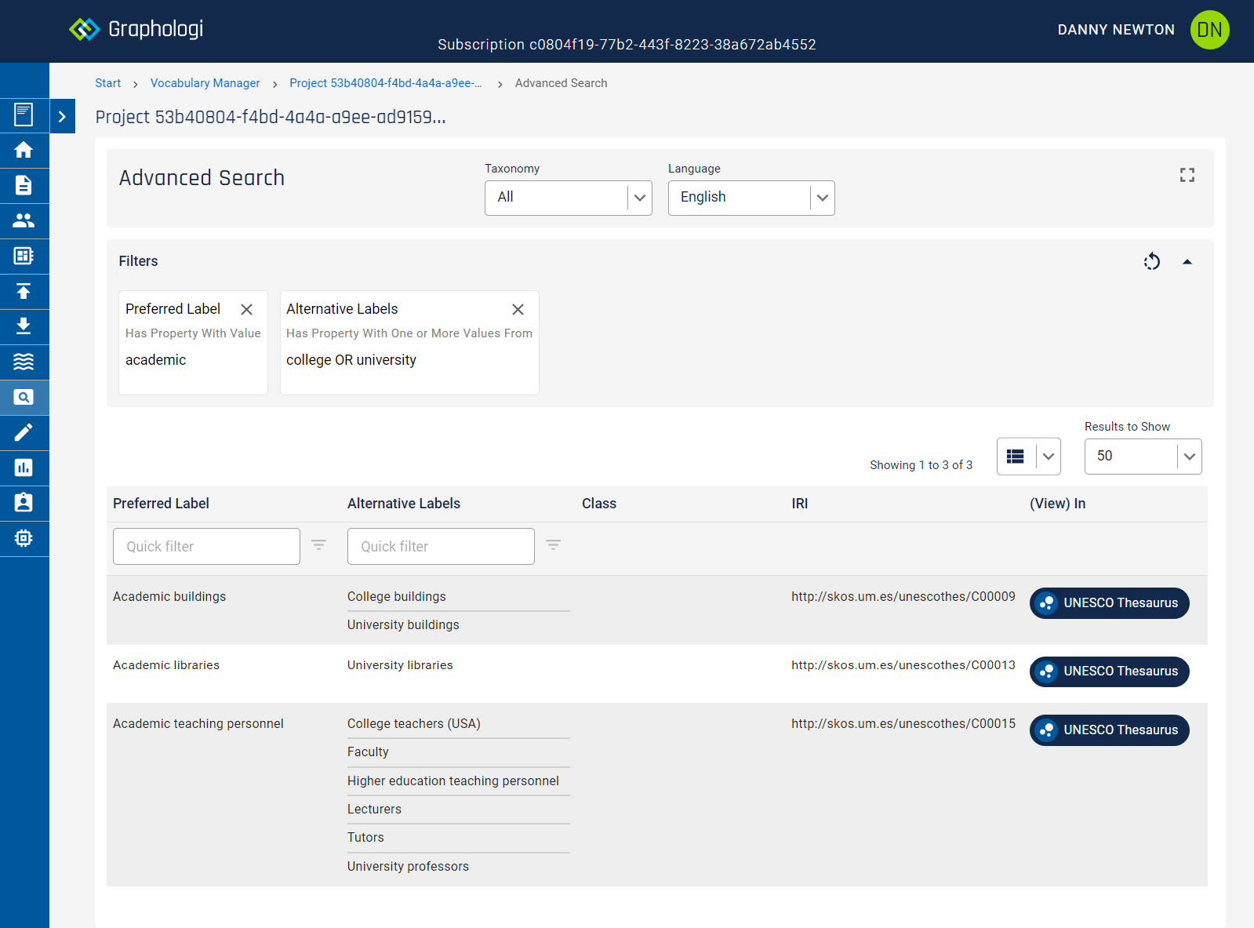Open the waves sidebar icon
This screenshot has width=1254, height=928.
24,362
